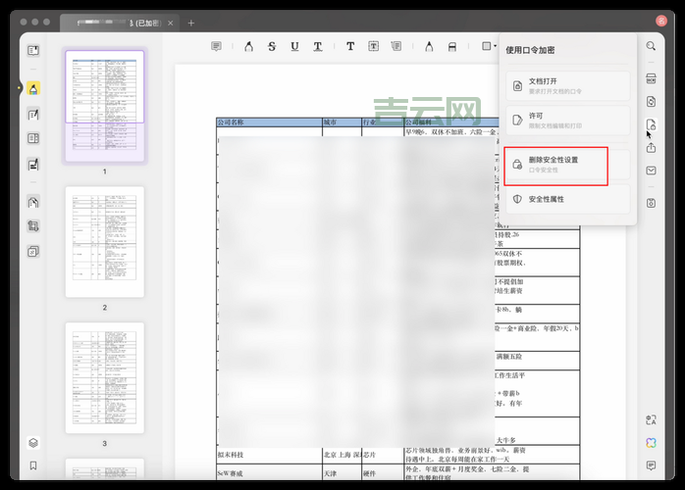Viewport: 685px width, 490px height.
Task: Click the 芯片 industry cell
Action: (x=383, y=455)
